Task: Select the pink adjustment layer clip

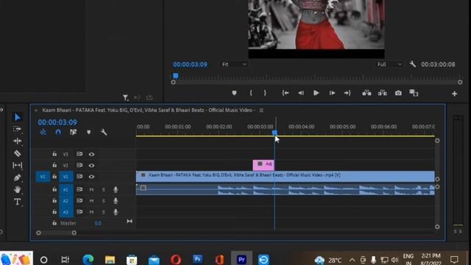Action: [x=263, y=165]
